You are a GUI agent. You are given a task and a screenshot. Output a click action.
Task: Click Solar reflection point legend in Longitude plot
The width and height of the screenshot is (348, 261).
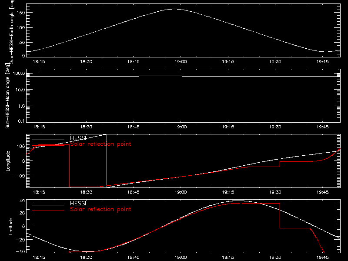(x=100, y=144)
